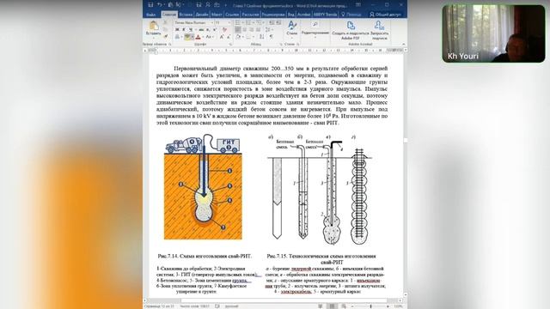Viewport: 550px width, 309px height.
Task: Click the Вставить paste icon
Action: point(154,25)
